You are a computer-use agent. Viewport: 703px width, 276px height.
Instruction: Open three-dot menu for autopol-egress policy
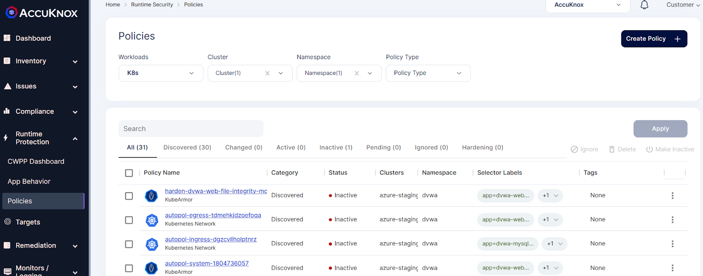click(x=672, y=219)
